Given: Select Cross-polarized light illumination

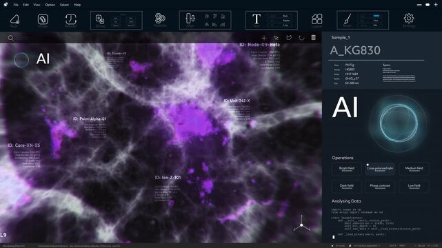Looking at the screenshot, I should pyautogui.click(x=380, y=169).
